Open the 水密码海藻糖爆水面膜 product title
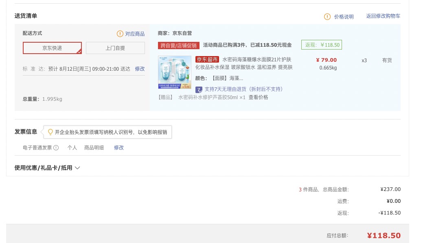 [x=244, y=63]
